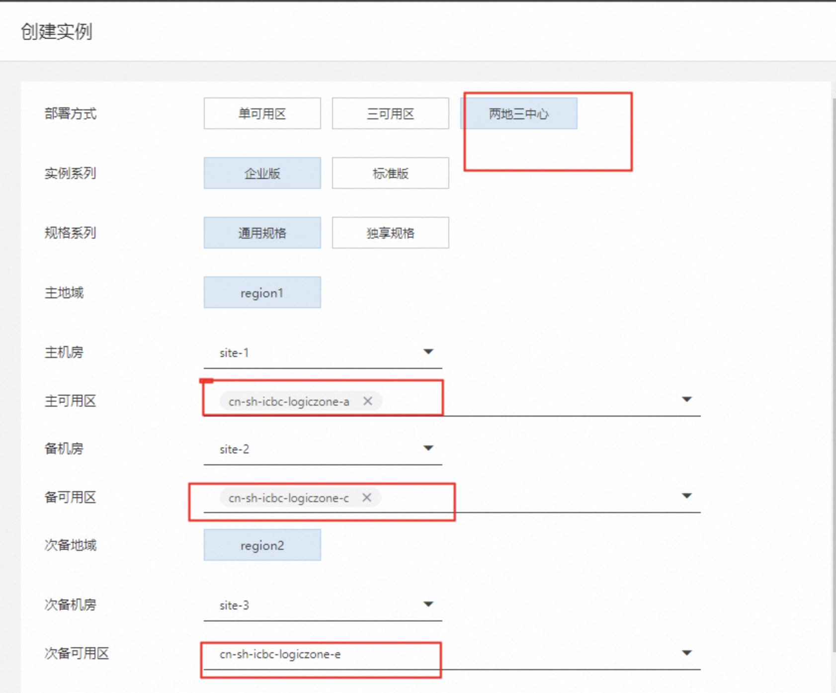836x693 pixels.
Task: Pick 独享规格 specification series
Action: pos(390,233)
